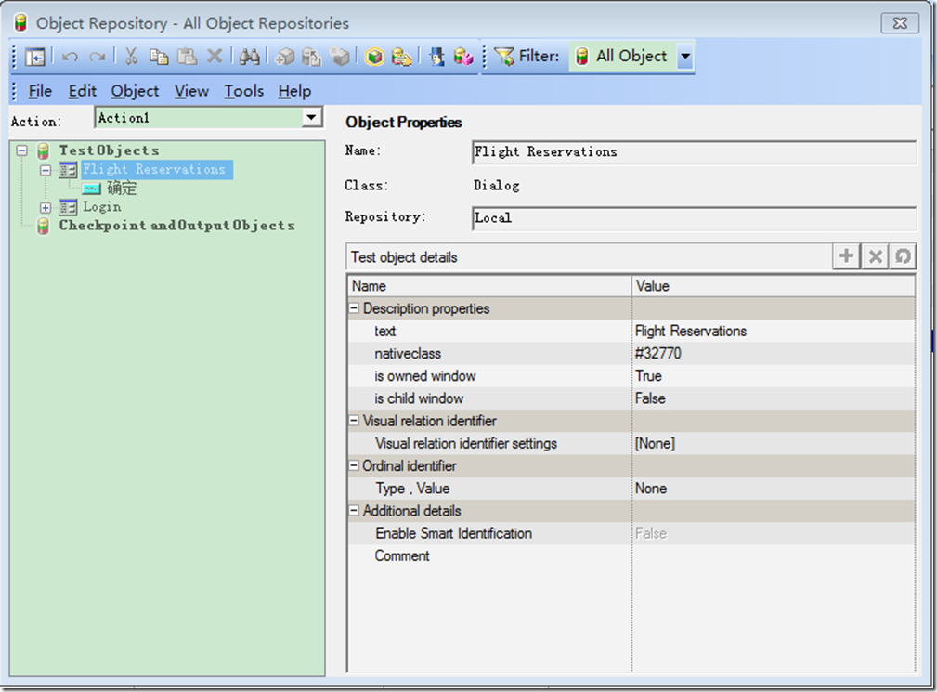Click Associate Repositories icon

[x=463, y=56]
